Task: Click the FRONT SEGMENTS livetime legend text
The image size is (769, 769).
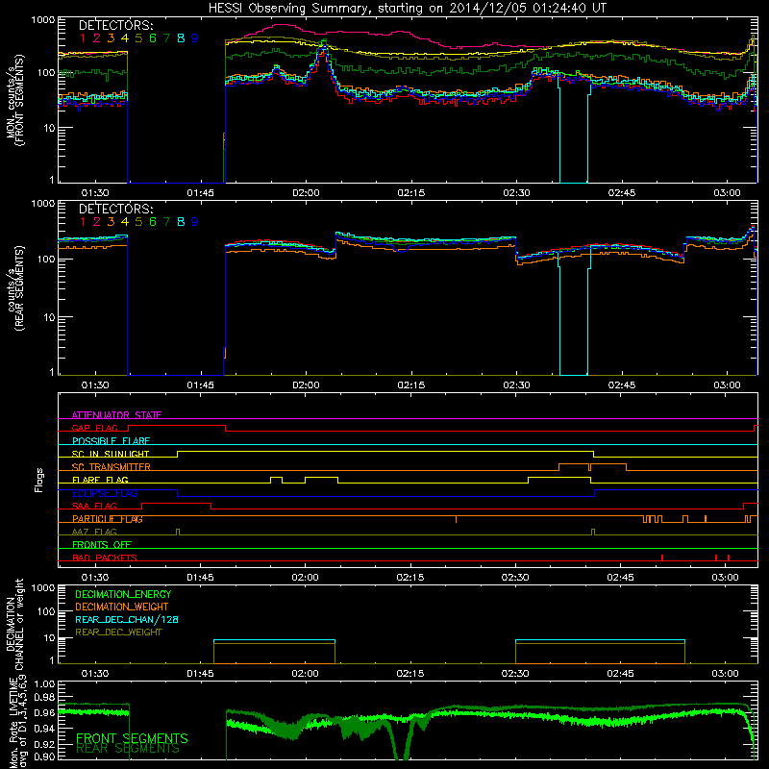Action: click(x=132, y=738)
